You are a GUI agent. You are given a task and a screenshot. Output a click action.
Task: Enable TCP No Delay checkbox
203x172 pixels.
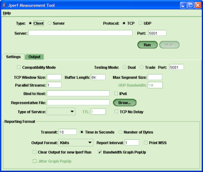pos(117,112)
